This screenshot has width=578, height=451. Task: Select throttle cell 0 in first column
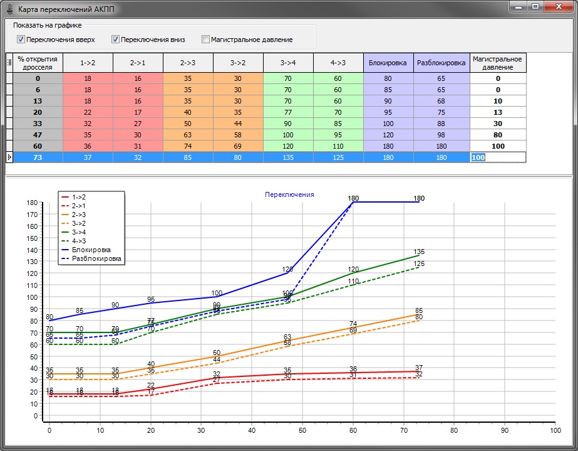38,78
